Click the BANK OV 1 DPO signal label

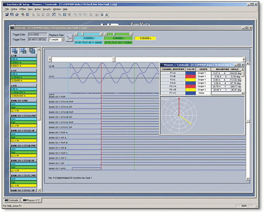[x=57, y=169]
